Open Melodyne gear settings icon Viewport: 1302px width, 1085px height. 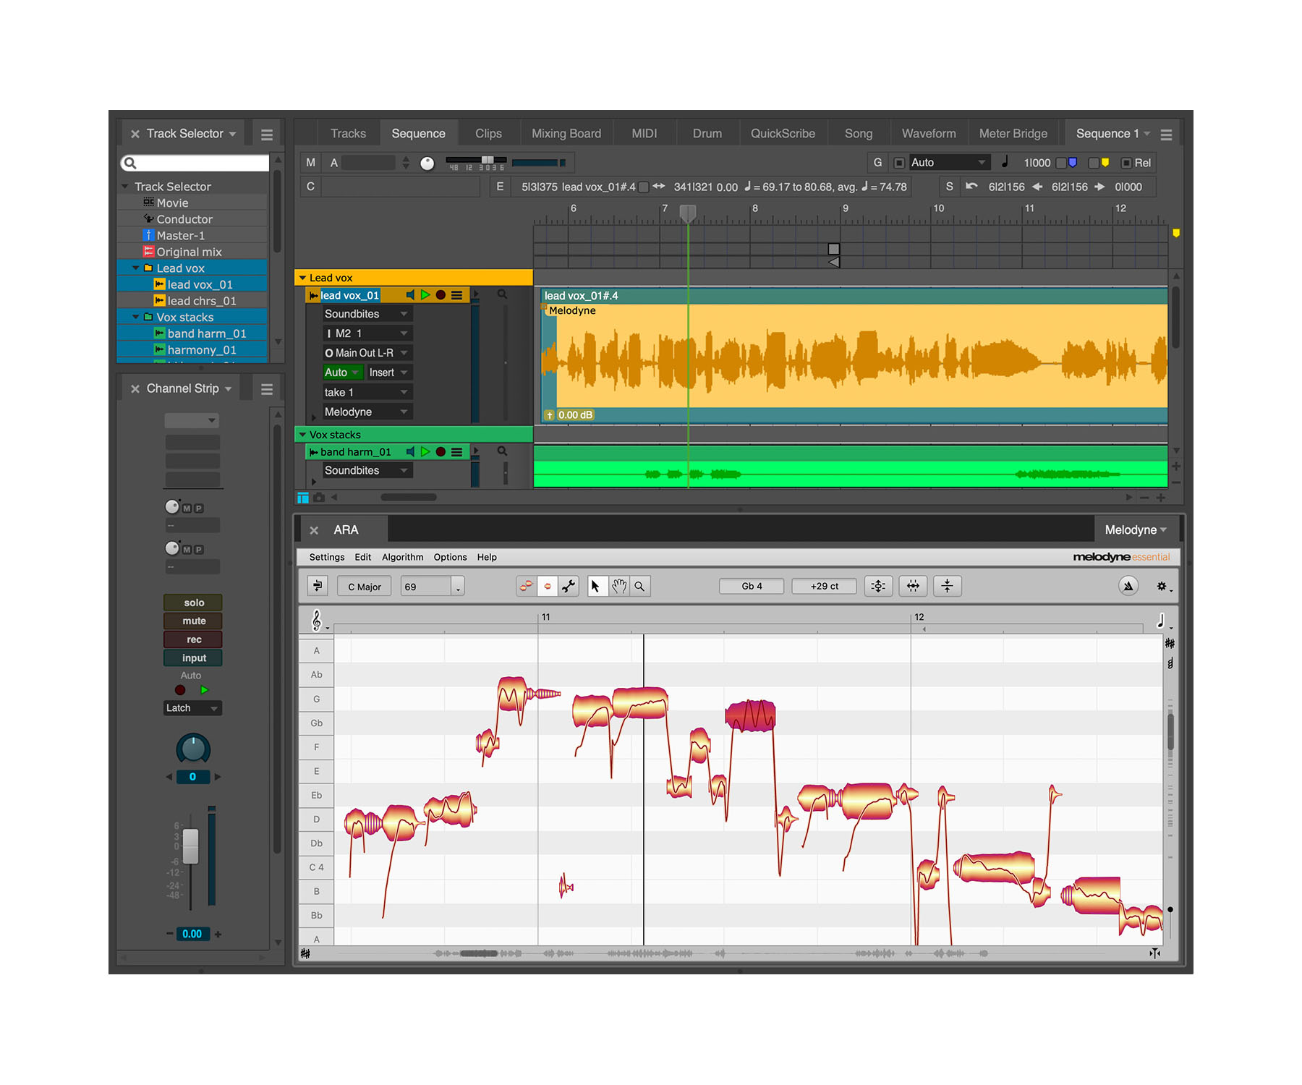[1162, 586]
